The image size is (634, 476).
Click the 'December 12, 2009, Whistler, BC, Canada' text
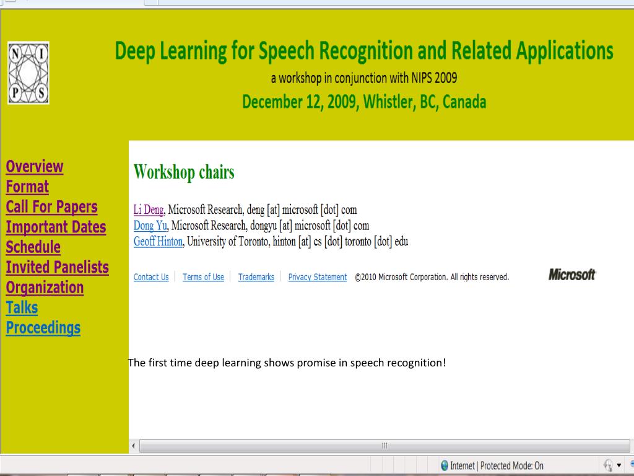tap(364, 102)
